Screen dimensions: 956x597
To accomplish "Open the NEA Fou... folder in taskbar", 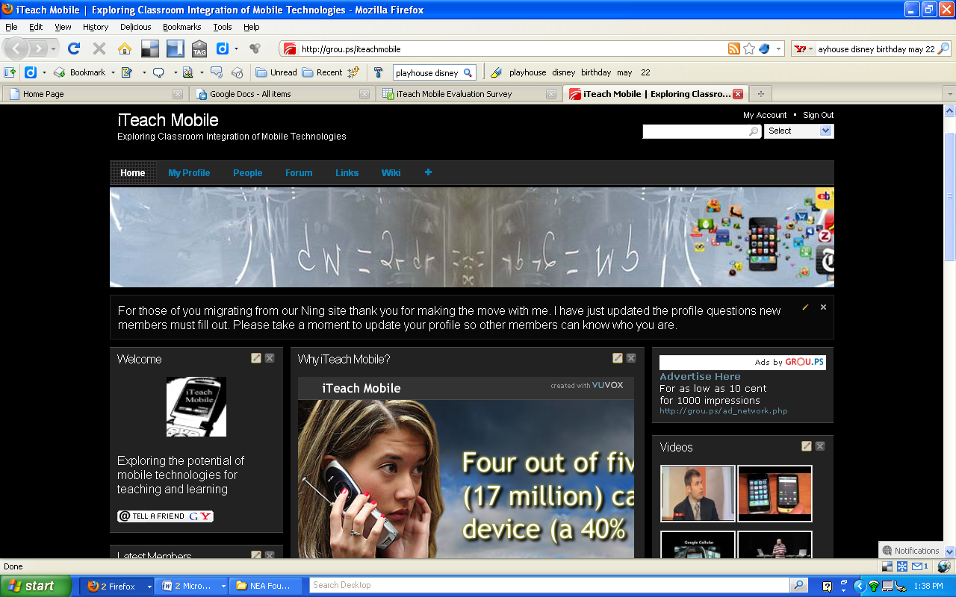I will coord(266,586).
